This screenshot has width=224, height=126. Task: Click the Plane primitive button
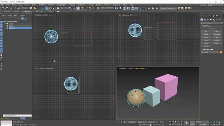pyautogui.click(x=217, y=43)
